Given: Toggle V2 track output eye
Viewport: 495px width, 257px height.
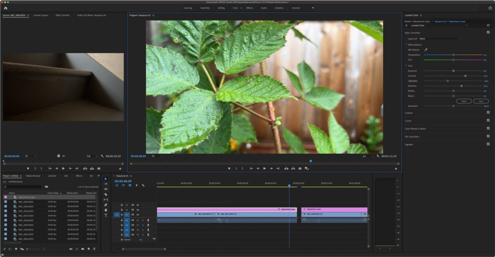Looking at the screenshot, I should (x=137, y=209).
